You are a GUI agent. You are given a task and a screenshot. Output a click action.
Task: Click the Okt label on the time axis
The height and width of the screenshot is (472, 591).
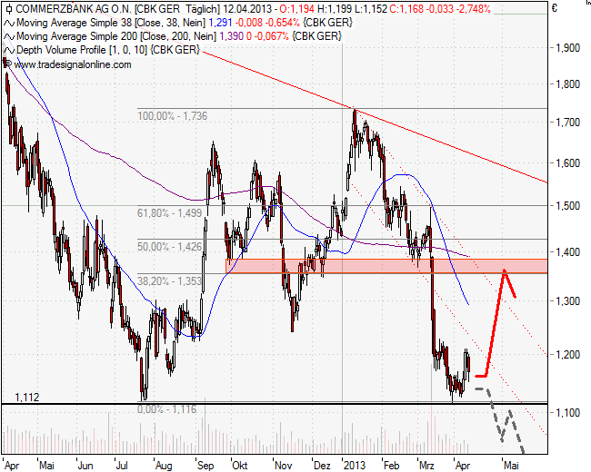coord(240,466)
